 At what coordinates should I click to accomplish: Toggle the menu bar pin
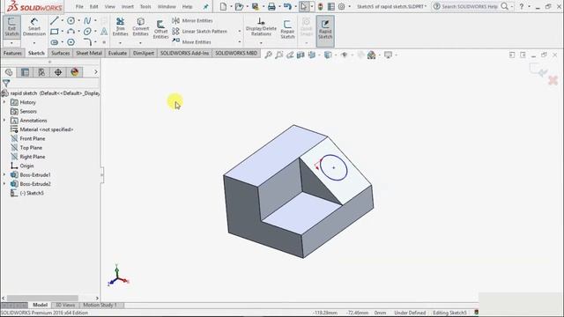coord(205,6)
